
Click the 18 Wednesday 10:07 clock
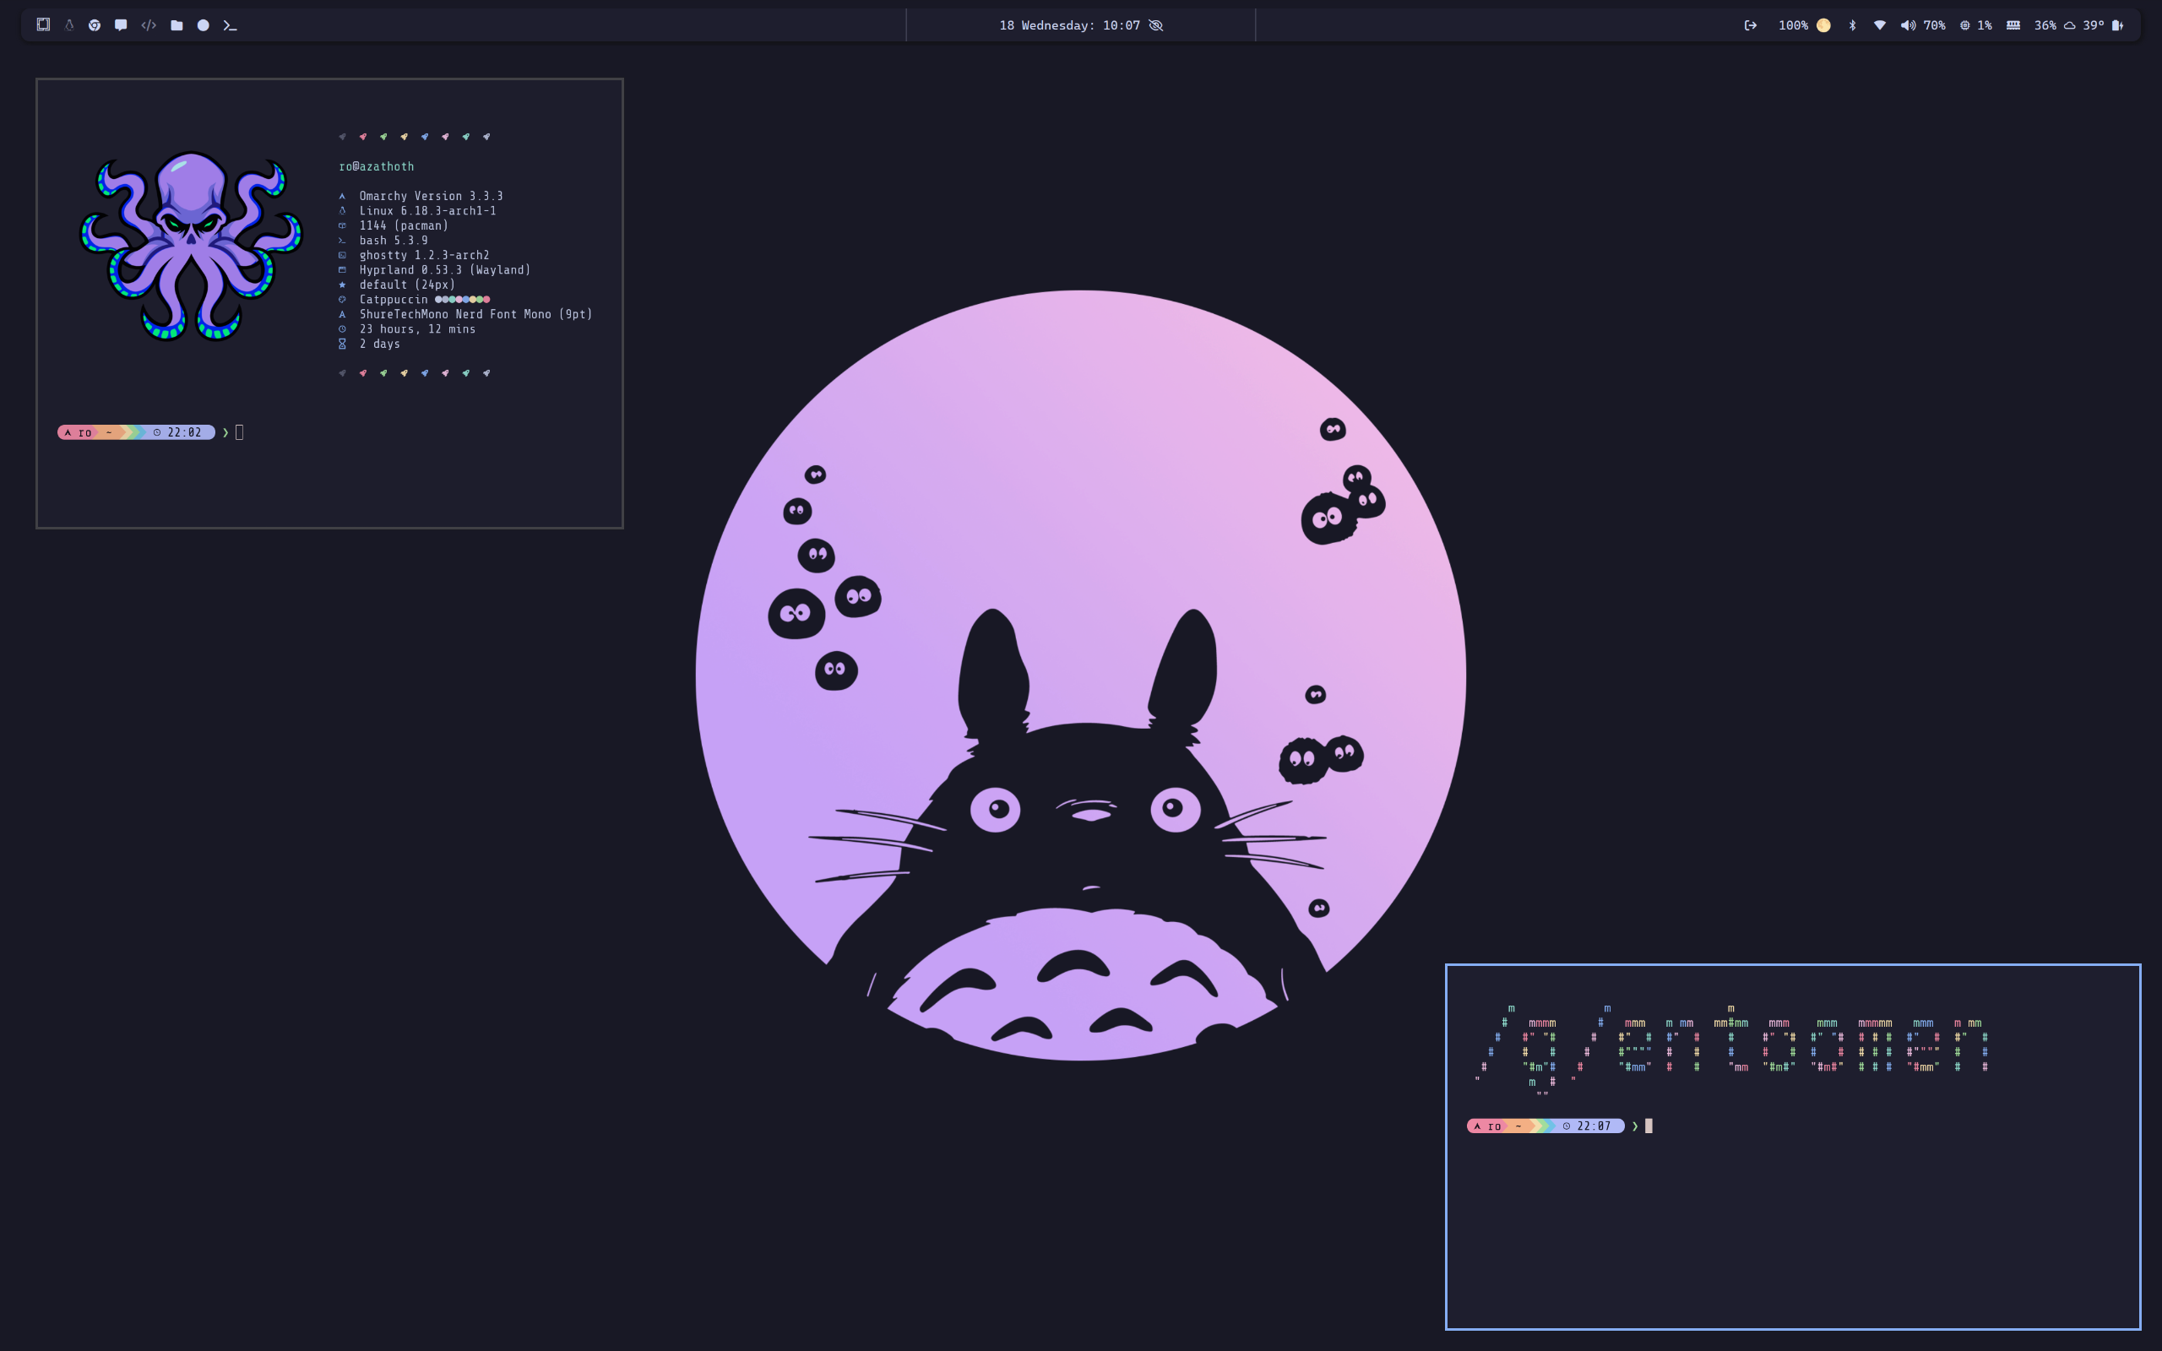[x=1068, y=25]
